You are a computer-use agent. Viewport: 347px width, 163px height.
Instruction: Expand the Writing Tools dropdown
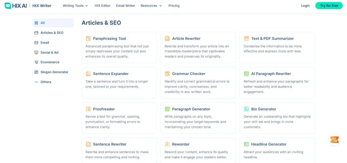point(75,6)
